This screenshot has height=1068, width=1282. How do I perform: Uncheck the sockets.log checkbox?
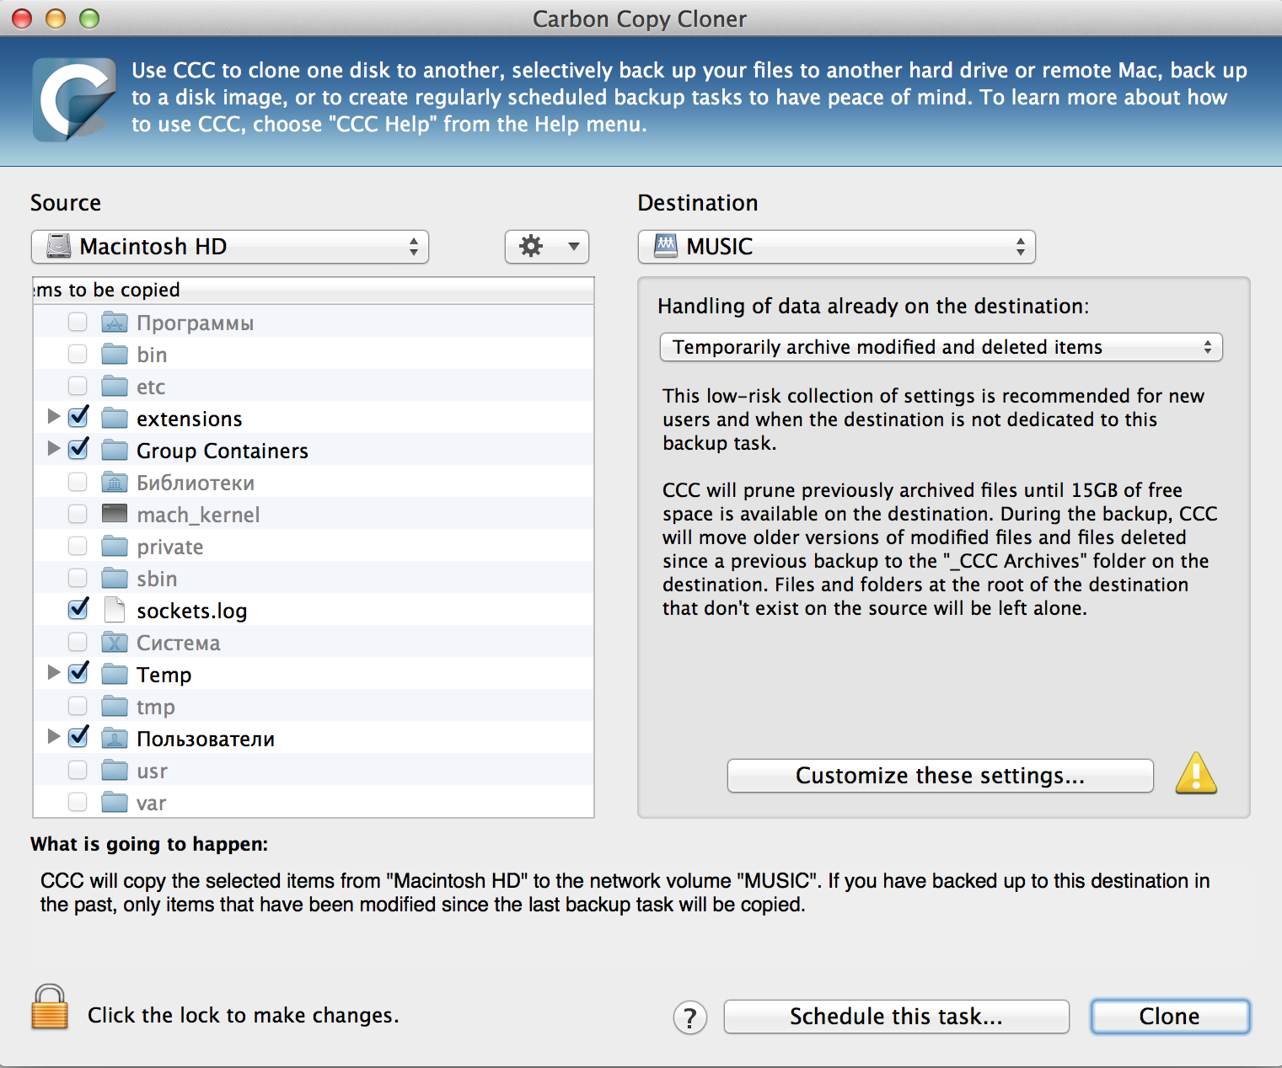tap(78, 609)
